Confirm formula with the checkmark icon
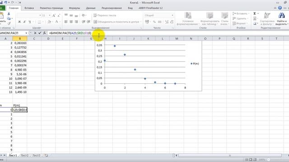 click(x=40, y=33)
